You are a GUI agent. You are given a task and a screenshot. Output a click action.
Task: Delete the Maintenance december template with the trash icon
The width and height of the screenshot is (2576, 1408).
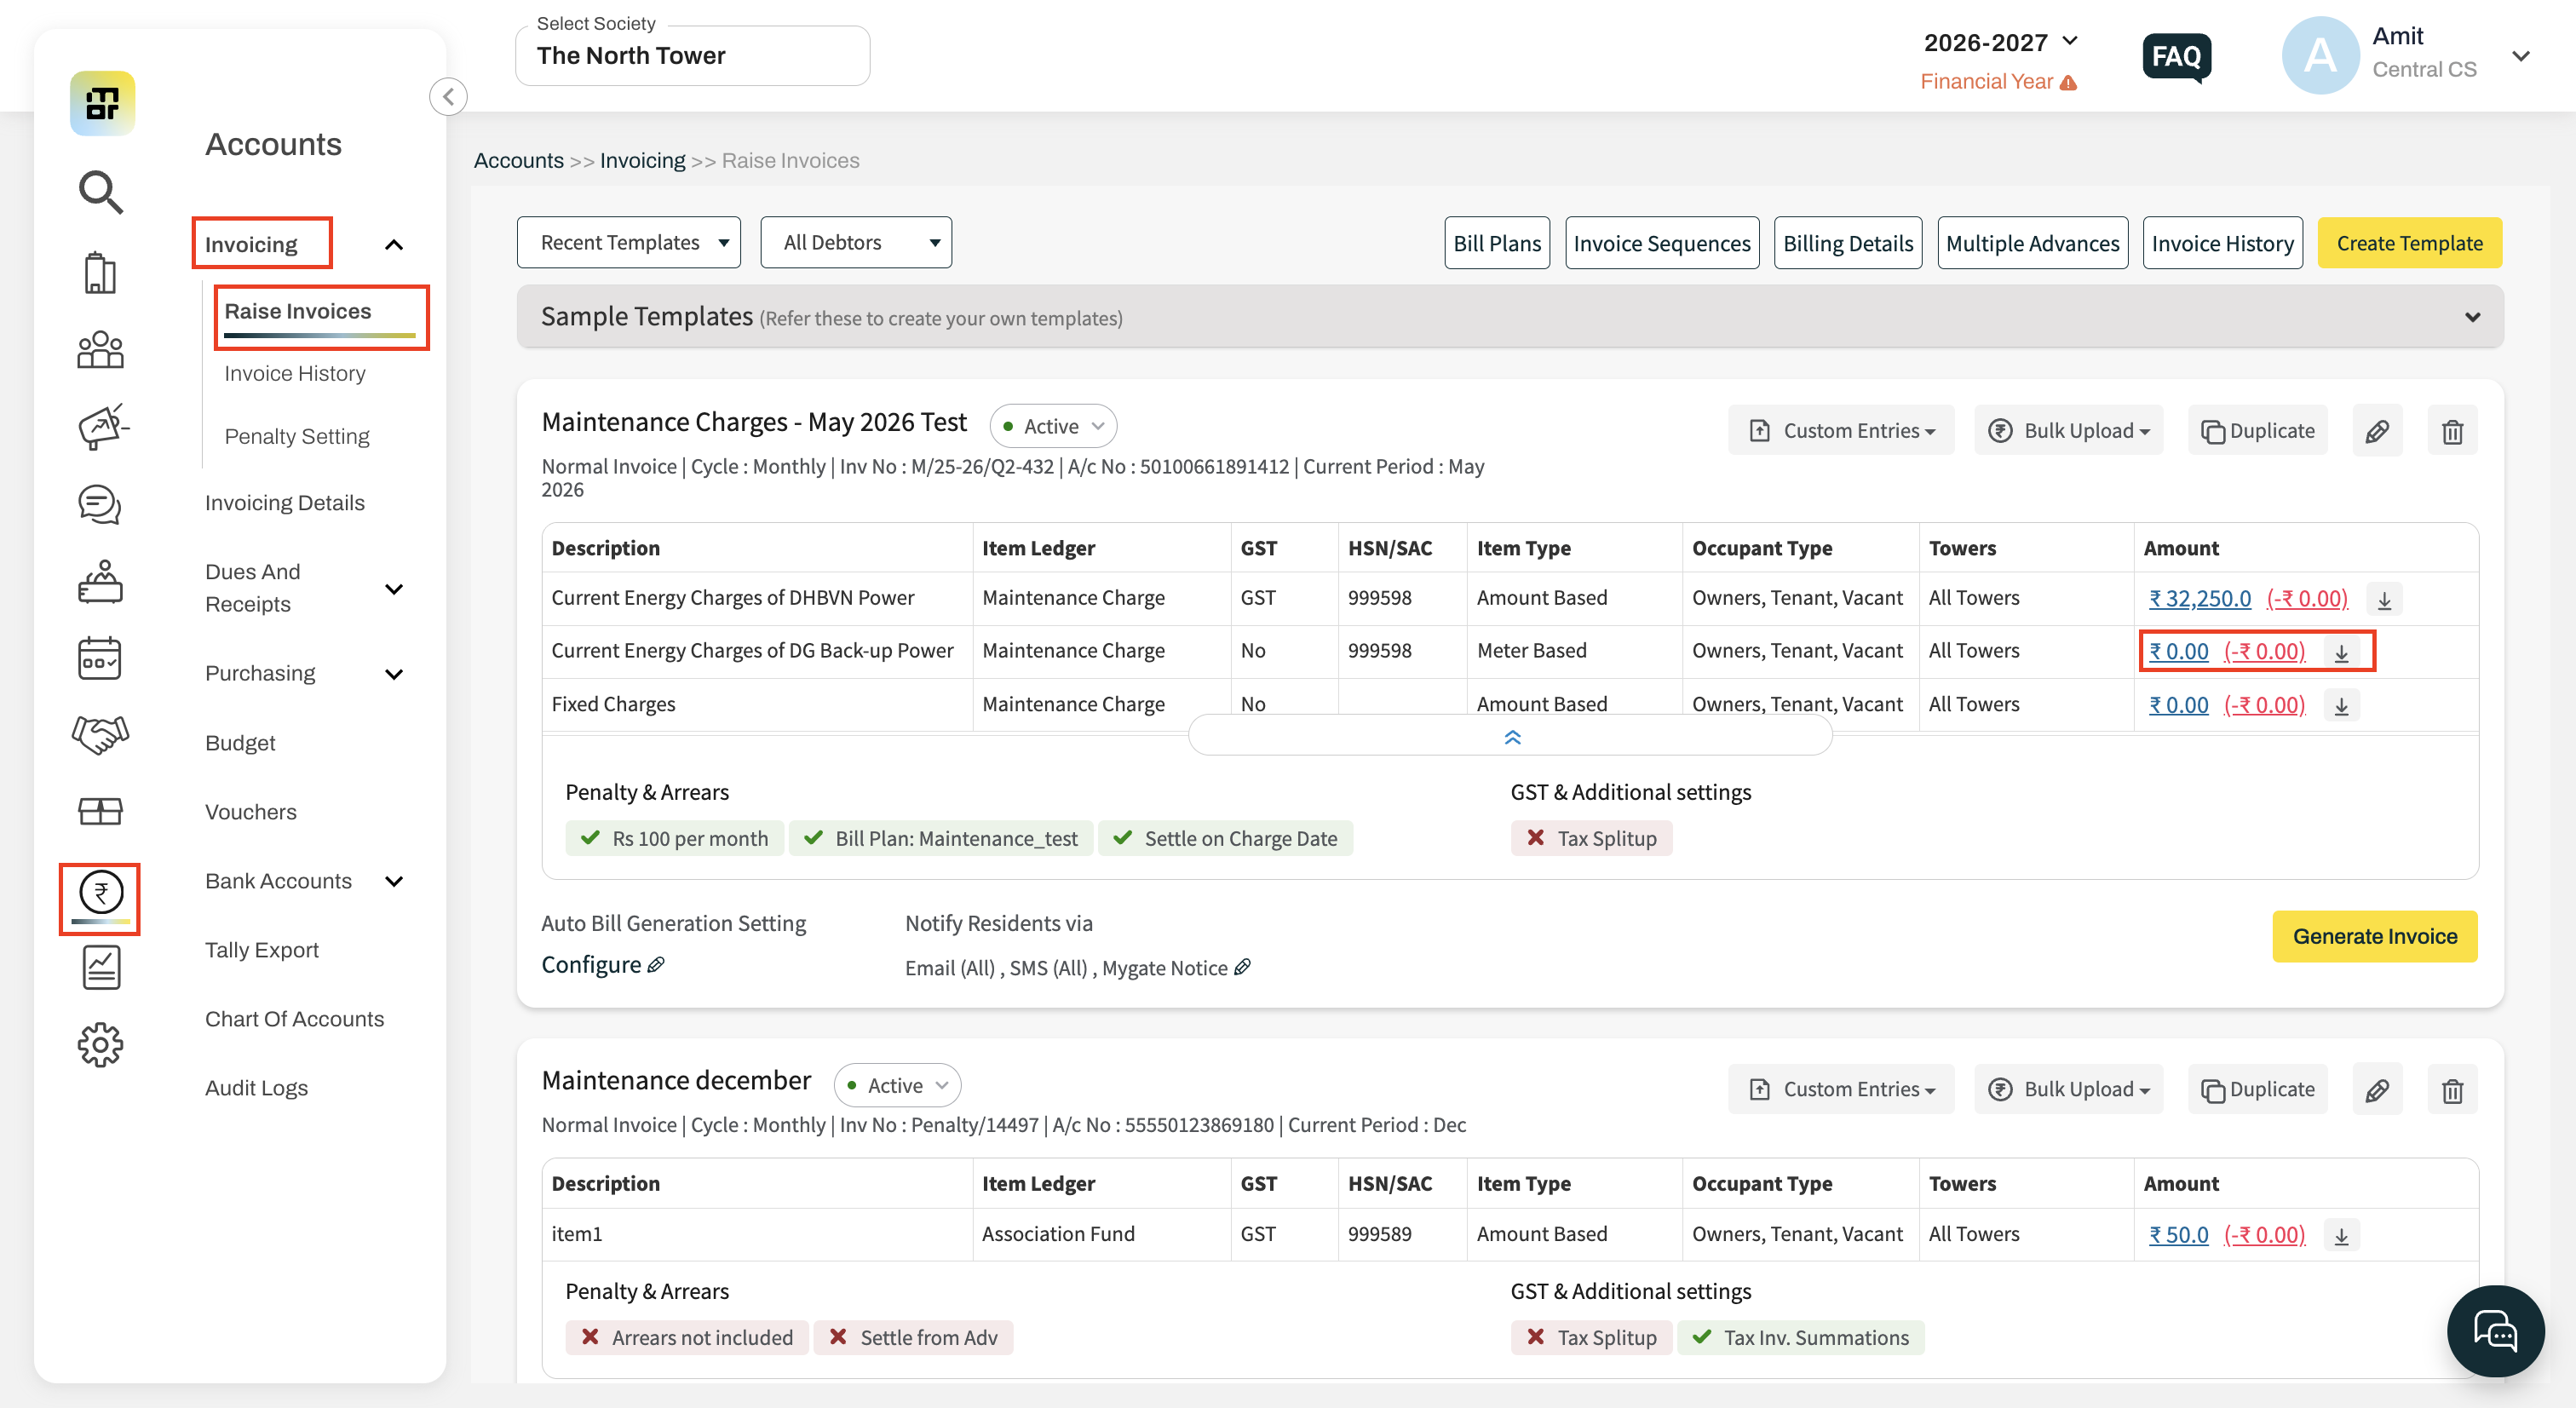click(x=2452, y=1090)
